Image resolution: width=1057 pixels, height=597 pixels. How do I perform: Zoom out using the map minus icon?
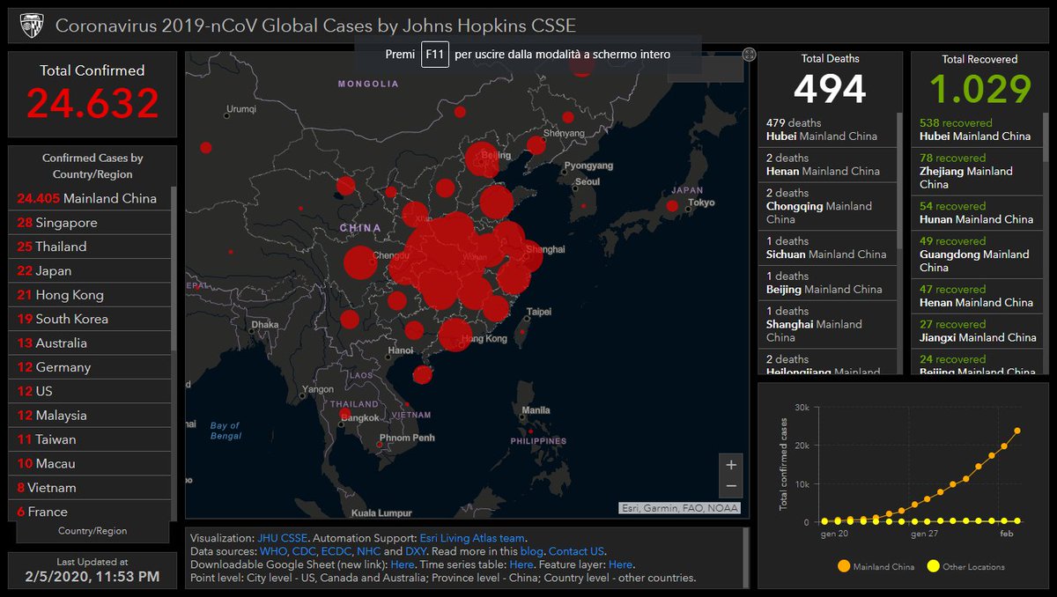coord(730,485)
